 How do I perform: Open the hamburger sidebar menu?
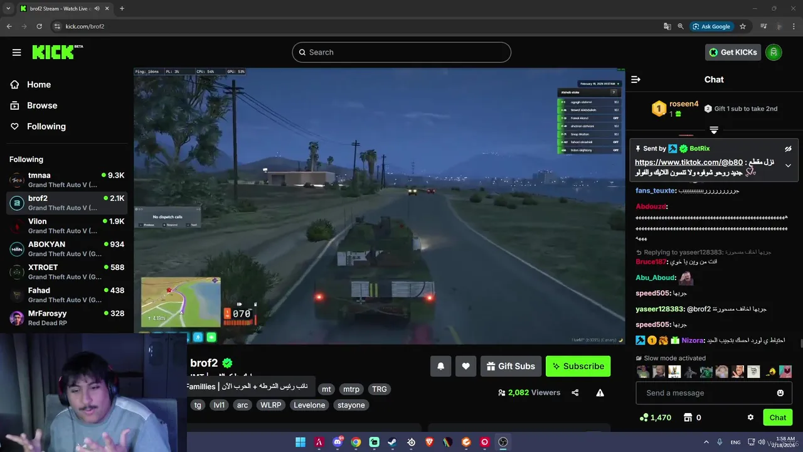pos(17,52)
